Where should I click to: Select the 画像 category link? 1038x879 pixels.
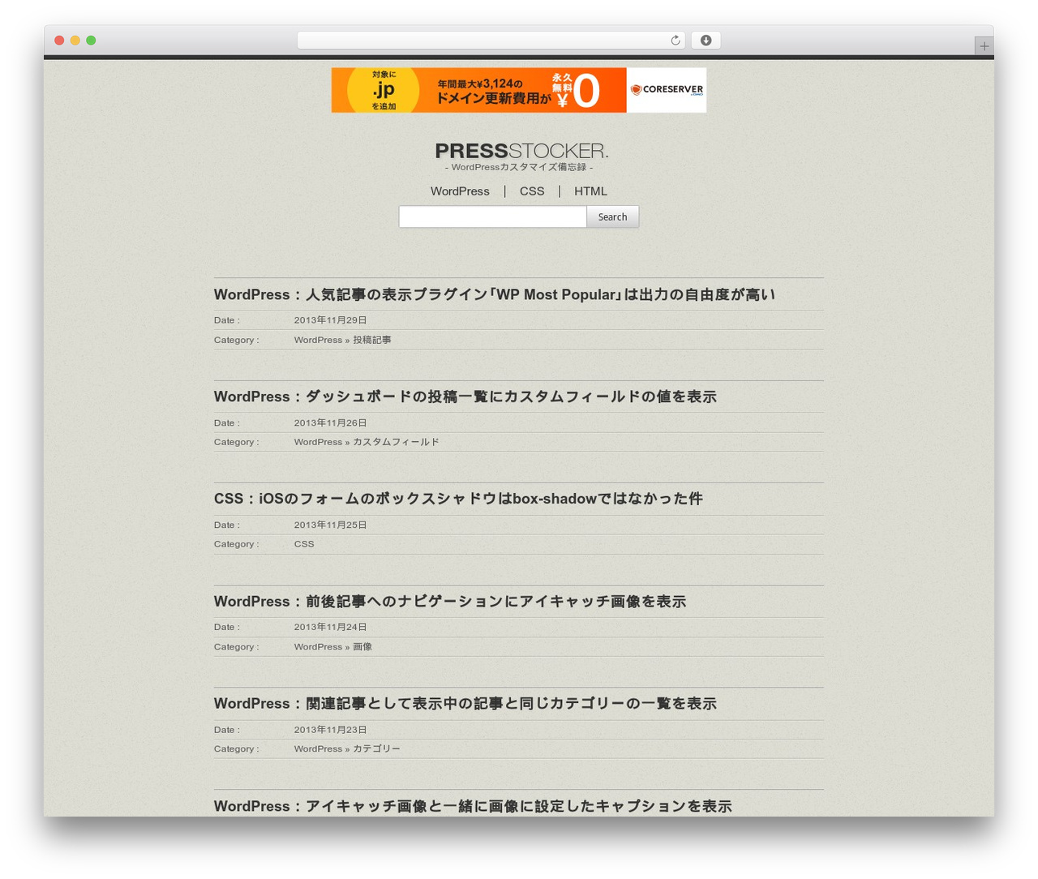(x=362, y=647)
